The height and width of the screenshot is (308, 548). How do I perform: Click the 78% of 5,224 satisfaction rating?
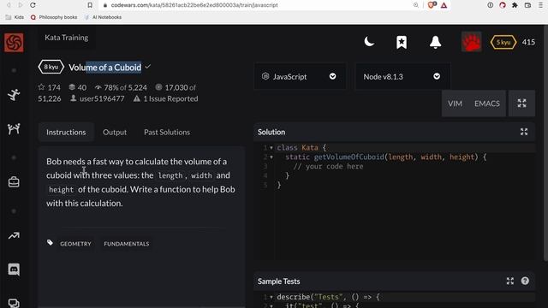[121, 87]
